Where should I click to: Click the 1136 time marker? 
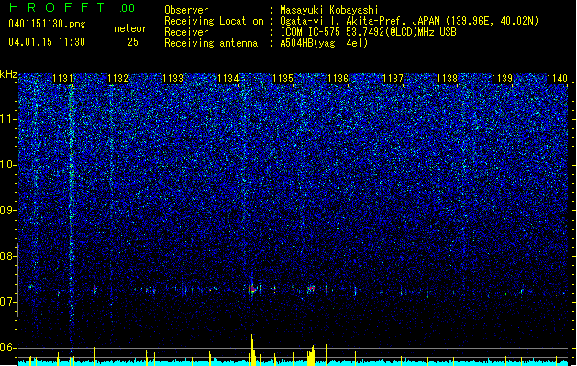338,78
